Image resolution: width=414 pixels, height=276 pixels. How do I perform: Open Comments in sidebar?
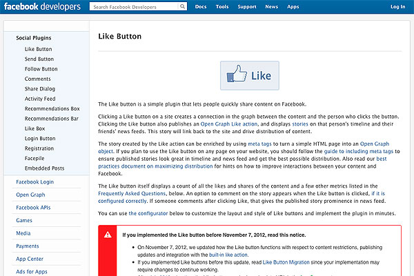pos(37,79)
